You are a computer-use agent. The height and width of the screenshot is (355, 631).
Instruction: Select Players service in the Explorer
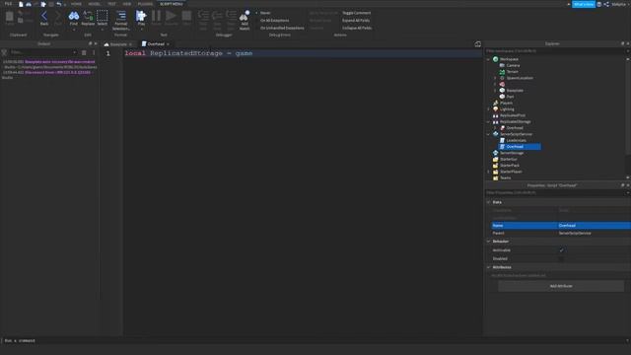point(506,103)
